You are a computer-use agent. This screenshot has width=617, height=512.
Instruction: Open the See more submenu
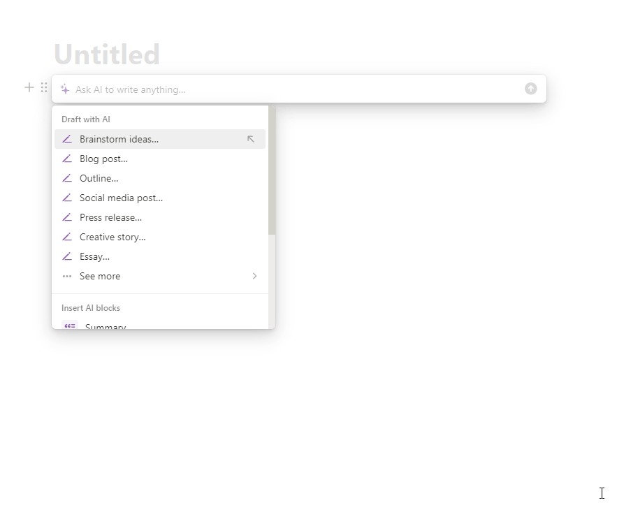pos(160,277)
